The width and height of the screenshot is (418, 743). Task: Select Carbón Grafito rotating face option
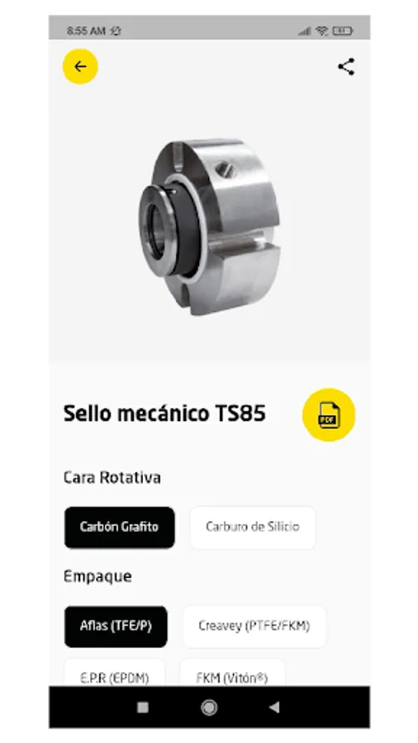point(120,528)
